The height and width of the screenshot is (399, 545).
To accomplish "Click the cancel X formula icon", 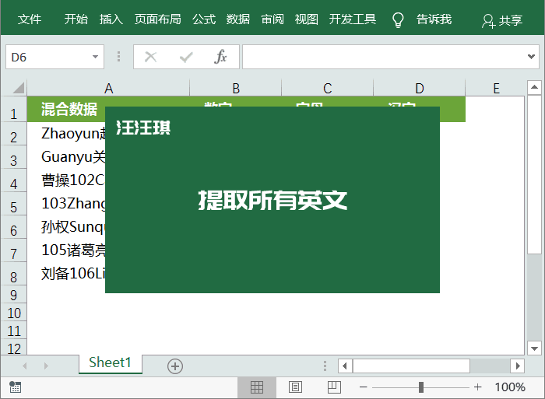I will [150, 57].
